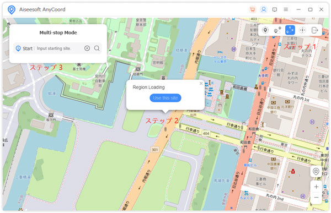Open the favorites star button
Viewport: 331px width, 213px height.
[316, 172]
